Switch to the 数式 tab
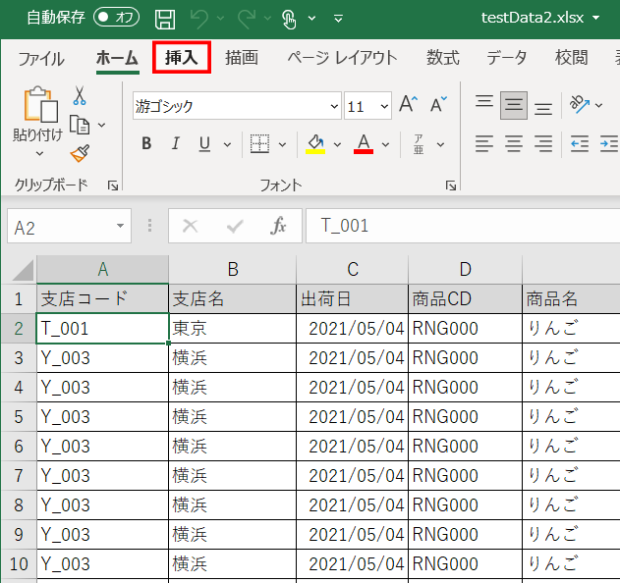The width and height of the screenshot is (620, 583). pyautogui.click(x=442, y=58)
